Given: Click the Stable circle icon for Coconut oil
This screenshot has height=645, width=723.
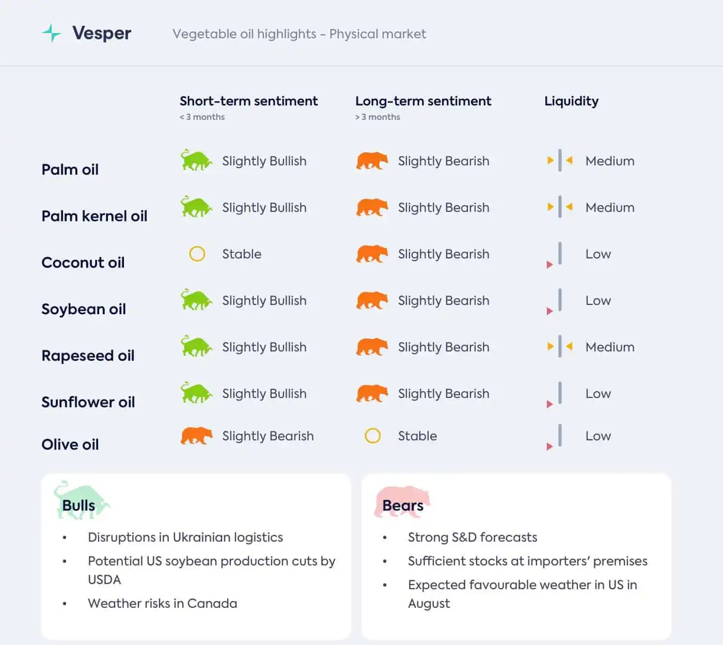Looking at the screenshot, I should [197, 254].
